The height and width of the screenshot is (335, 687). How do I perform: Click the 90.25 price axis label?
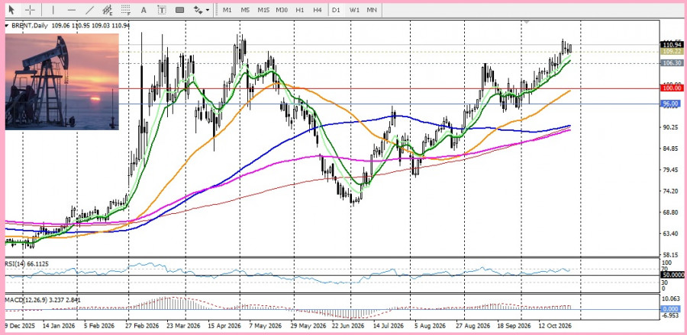[x=670, y=127]
